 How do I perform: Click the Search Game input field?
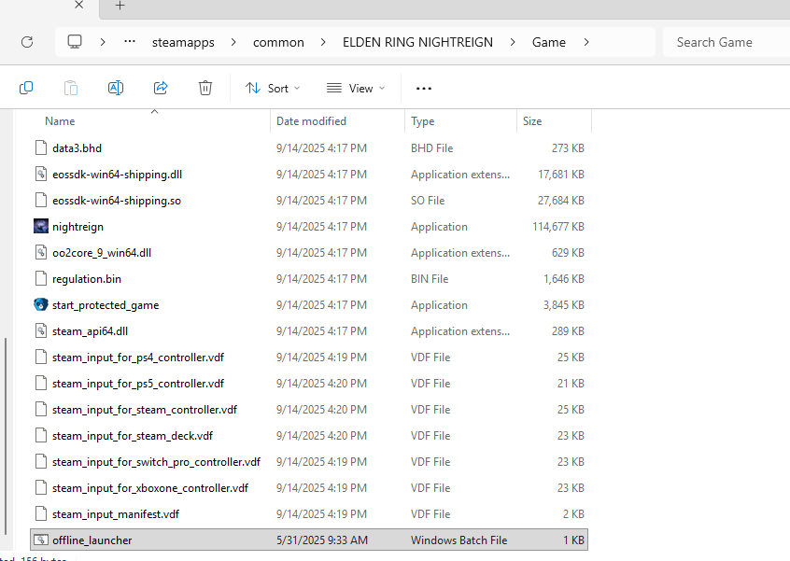click(724, 42)
